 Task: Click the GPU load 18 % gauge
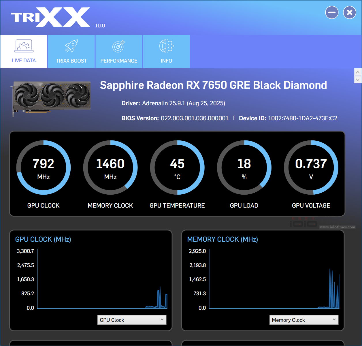(244, 168)
